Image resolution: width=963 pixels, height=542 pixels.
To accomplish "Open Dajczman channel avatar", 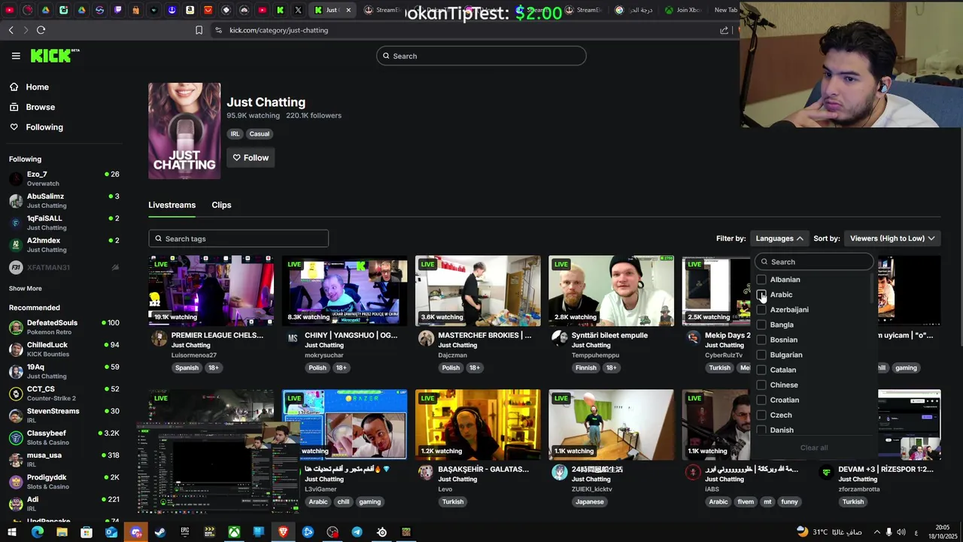I will pyautogui.click(x=426, y=338).
